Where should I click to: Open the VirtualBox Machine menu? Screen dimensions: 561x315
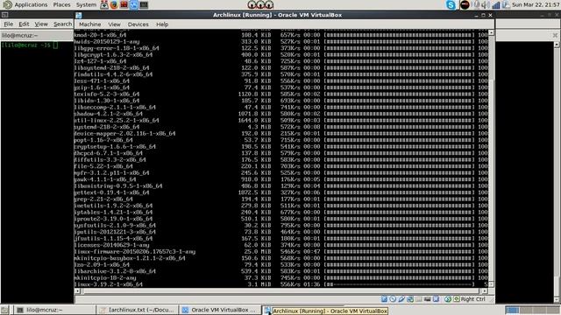[89, 24]
